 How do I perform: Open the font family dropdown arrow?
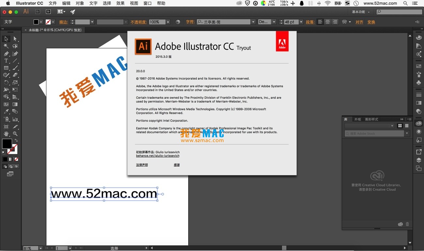click(x=253, y=22)
